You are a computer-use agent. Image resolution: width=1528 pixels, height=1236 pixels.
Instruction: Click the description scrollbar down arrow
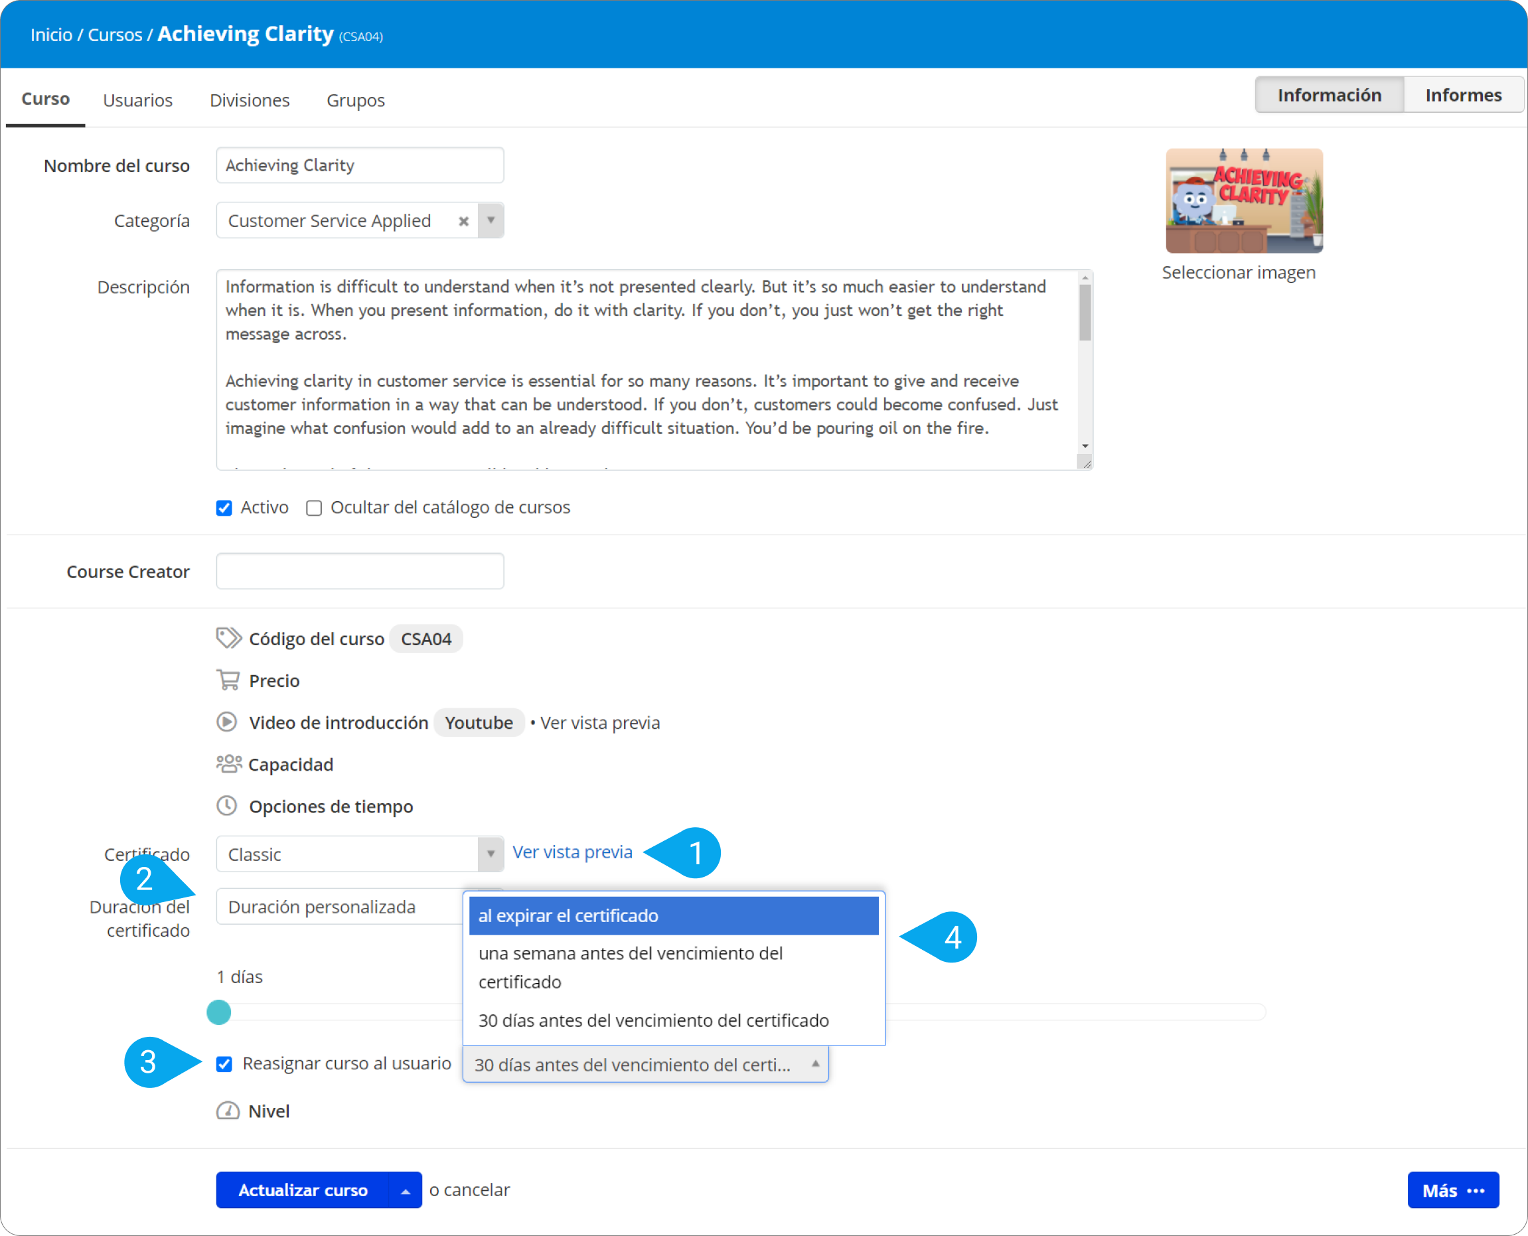[1085, 445]
